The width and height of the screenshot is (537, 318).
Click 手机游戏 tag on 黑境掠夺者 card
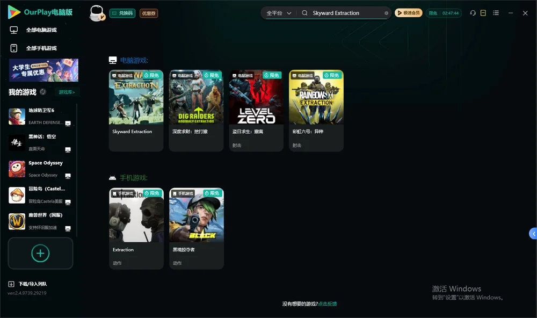[x=183, y=193]
